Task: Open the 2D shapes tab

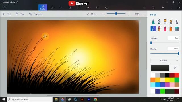Action: click(52, 8)
